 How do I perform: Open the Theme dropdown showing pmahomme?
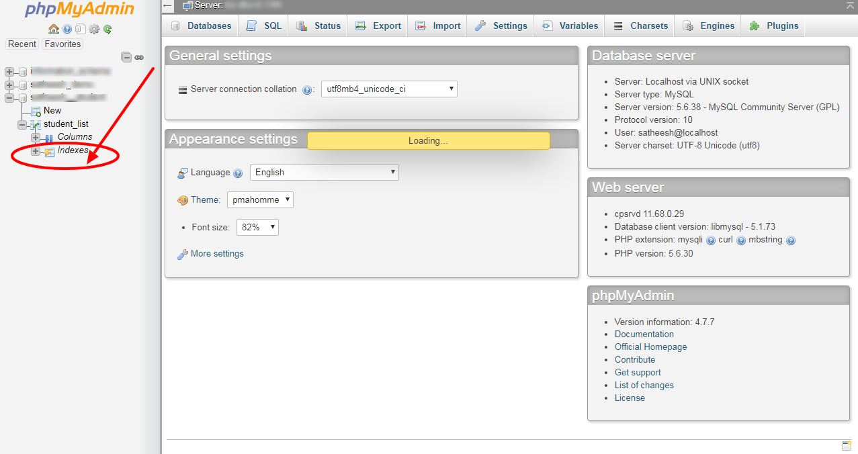(x=260, y=200)
